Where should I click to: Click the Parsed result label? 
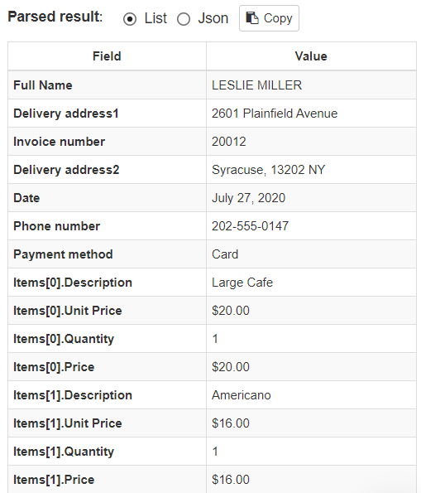coord(55,17)
